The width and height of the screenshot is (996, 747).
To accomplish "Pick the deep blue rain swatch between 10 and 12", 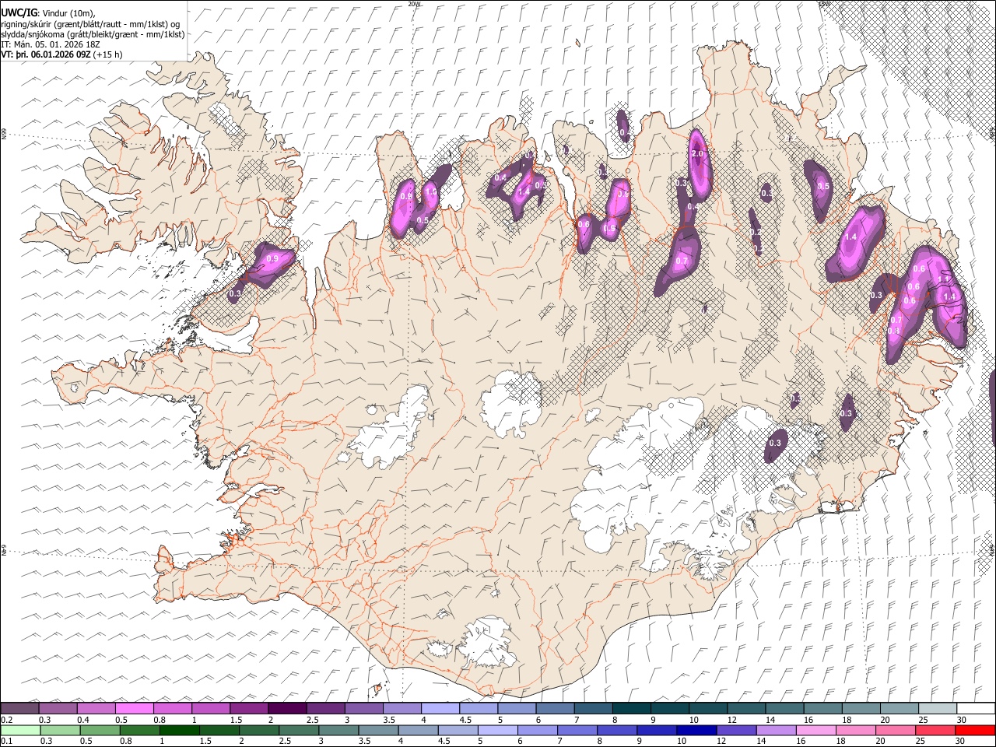I will (696, 730).
